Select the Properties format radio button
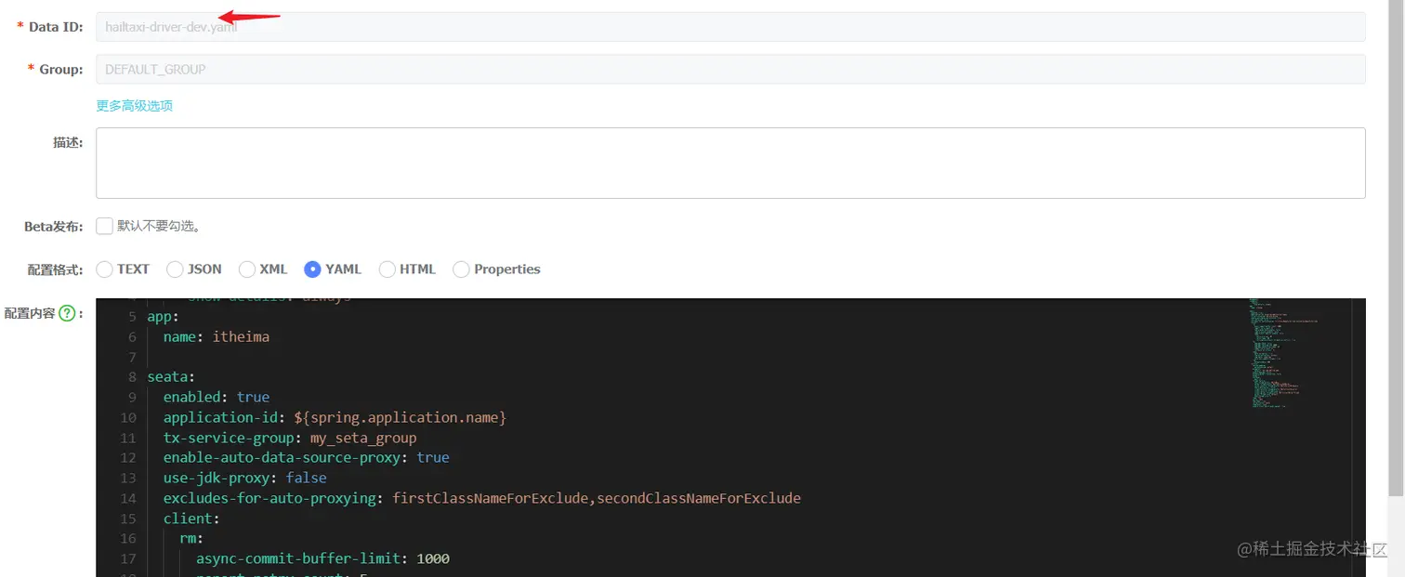 (x=461, y=269)
